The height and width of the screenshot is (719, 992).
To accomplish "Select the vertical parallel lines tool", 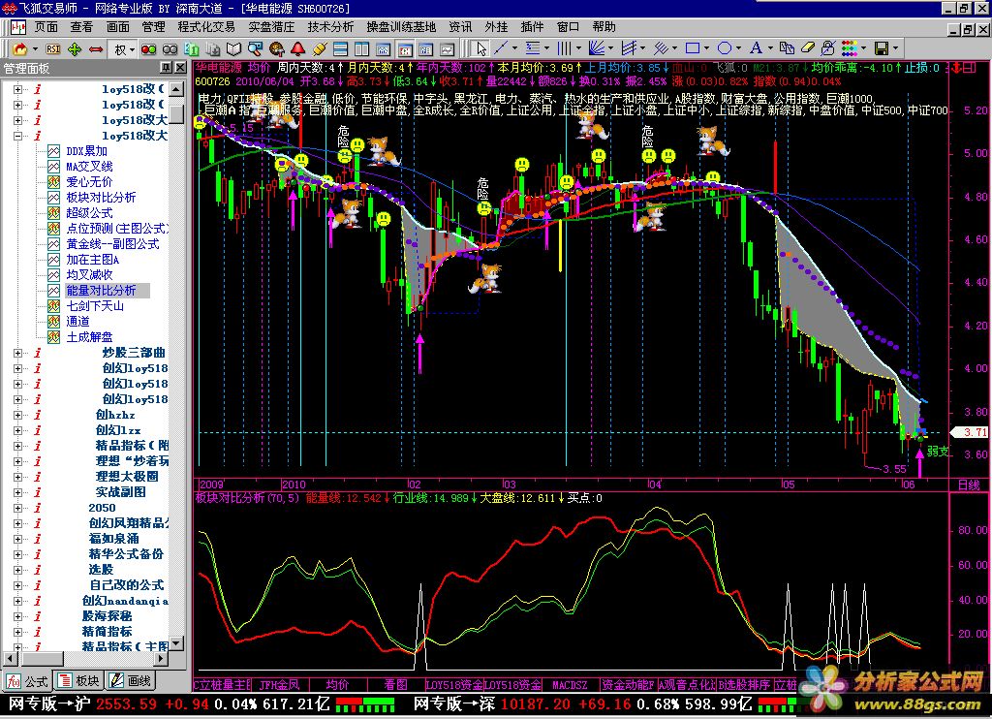I will click(563, 48).
